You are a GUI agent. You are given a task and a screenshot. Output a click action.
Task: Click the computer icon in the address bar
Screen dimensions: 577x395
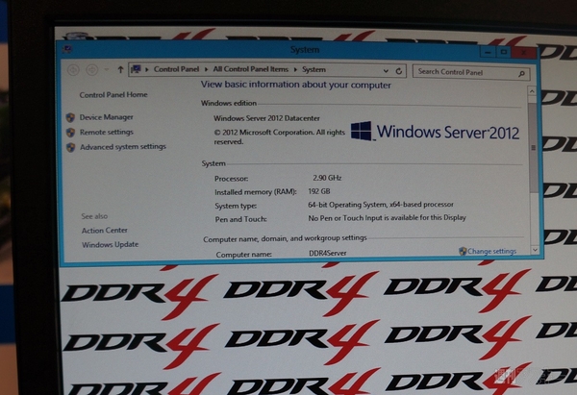[137, 69]
